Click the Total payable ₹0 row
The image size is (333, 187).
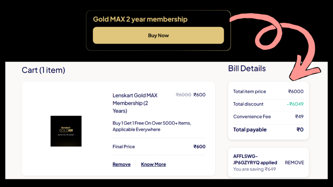click(x=268, y=130)
